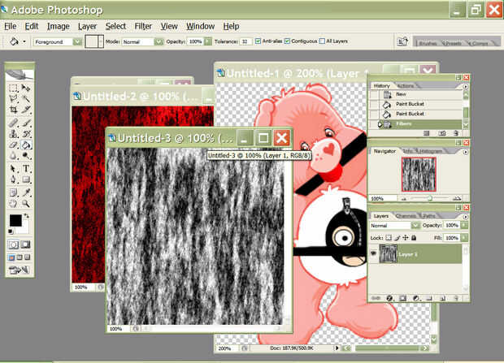
Task: Switch to the Actions tab
Action: (x=406, y=86)
